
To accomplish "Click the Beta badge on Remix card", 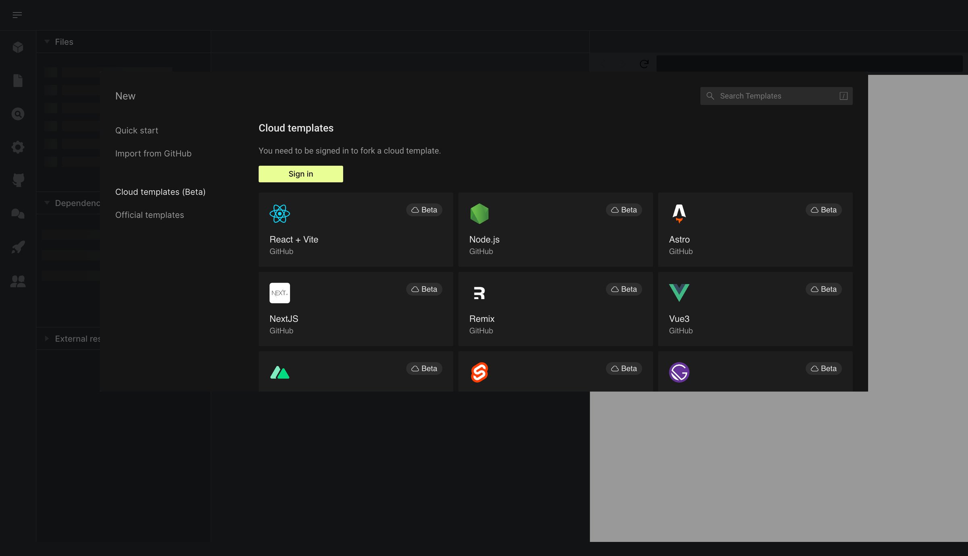I will [624, 289].
